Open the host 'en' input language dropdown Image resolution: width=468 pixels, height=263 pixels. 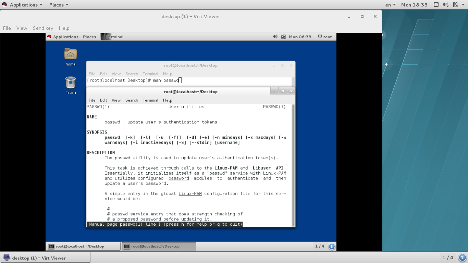pos(391,5)
